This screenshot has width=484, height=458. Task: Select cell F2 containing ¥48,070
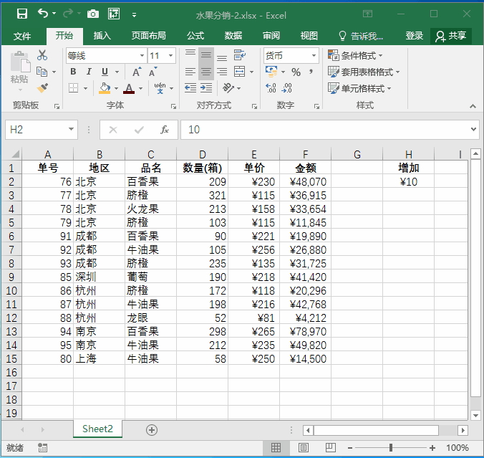305,182
